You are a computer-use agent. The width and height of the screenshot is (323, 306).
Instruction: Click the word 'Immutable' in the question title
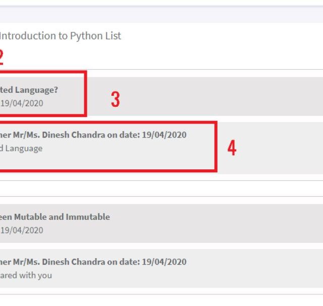click(88, 217)
